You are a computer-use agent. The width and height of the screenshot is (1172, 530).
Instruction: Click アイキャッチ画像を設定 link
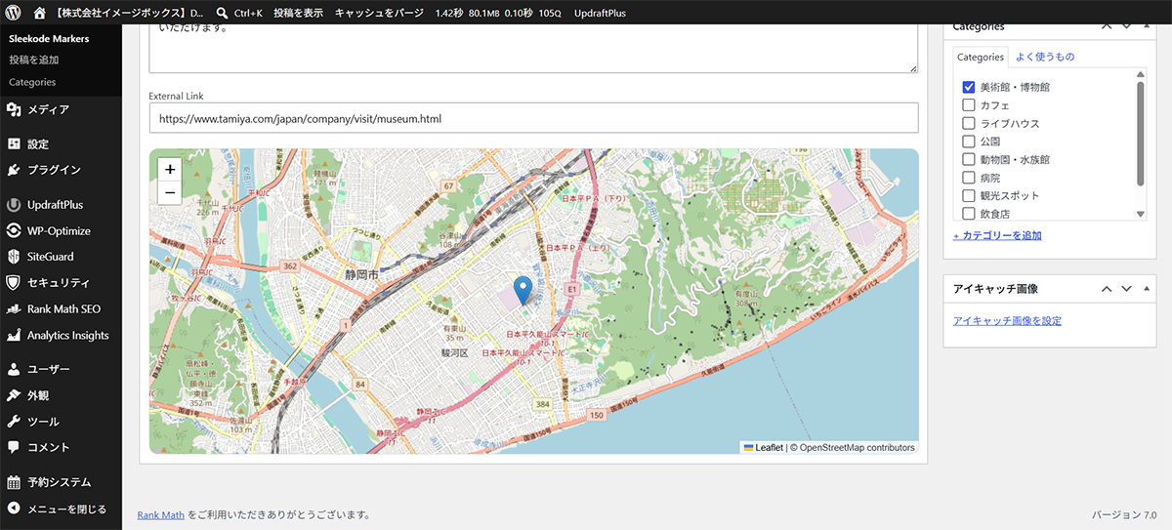coord(1007,320)
